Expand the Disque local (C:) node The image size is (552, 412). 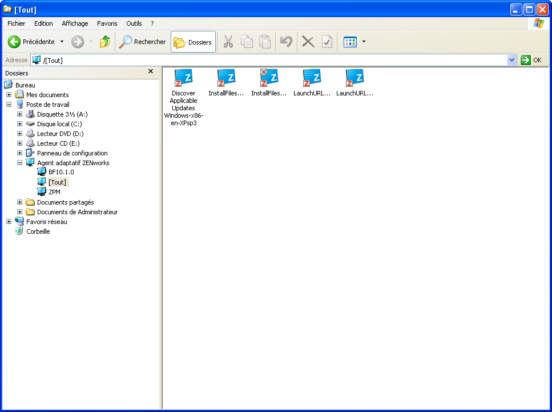tap(19, 123)
